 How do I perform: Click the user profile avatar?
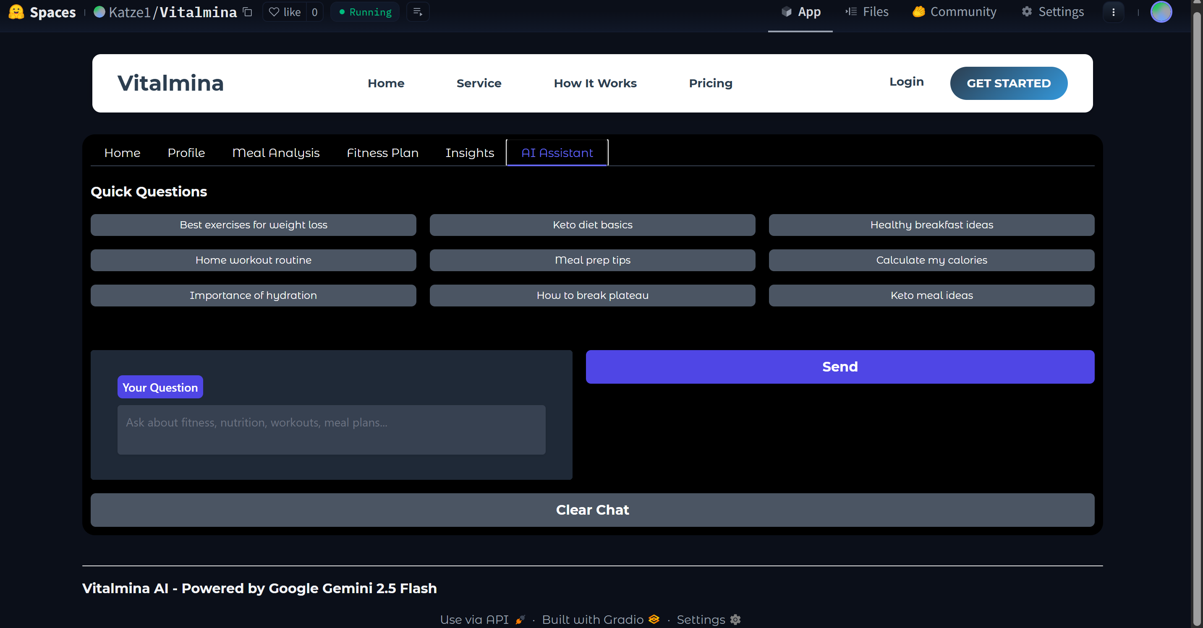pyautogui.click(x=1161, y=12)
